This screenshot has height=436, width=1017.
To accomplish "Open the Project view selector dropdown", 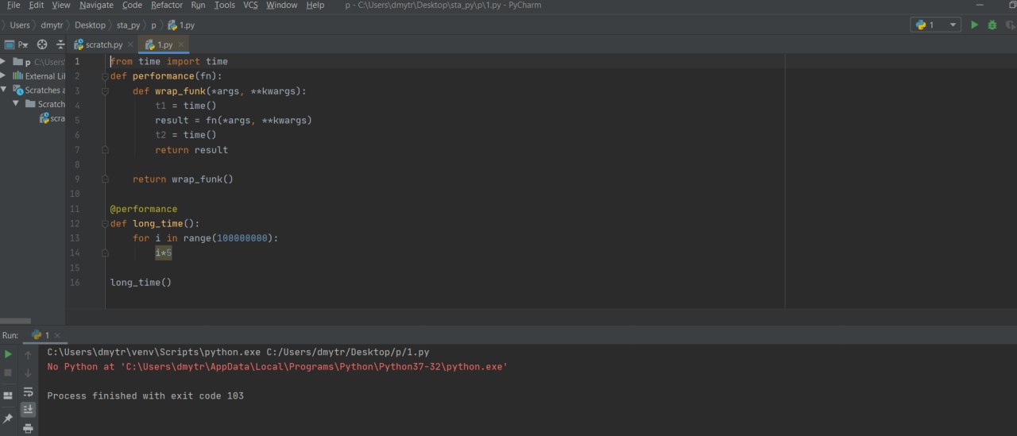I will point(17,44).
